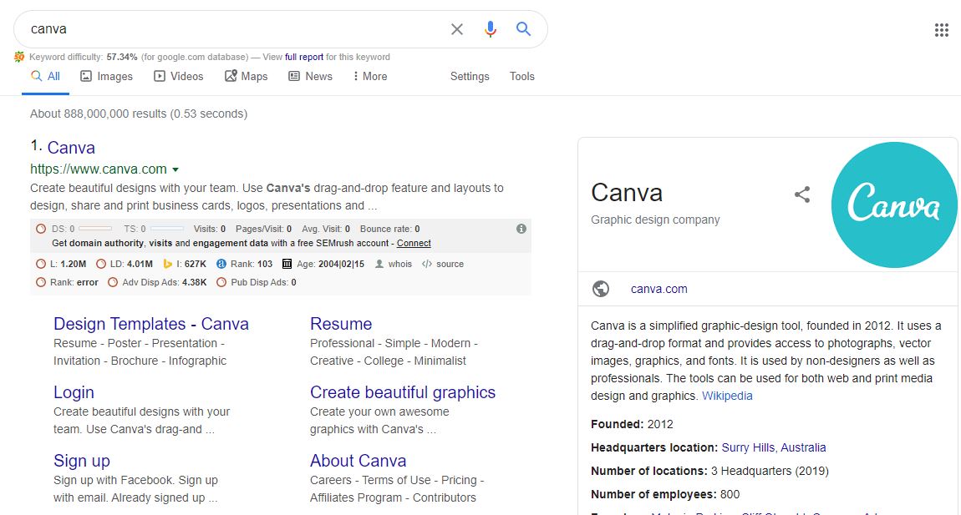Screen dimensions: 961x515
Task: Click the info icon in the SEMrush metrics box
Action: [x=522, y=229]
